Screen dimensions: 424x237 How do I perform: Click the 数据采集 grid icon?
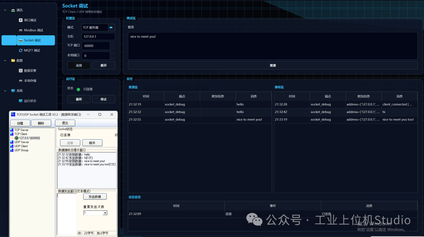click(20, 71)
